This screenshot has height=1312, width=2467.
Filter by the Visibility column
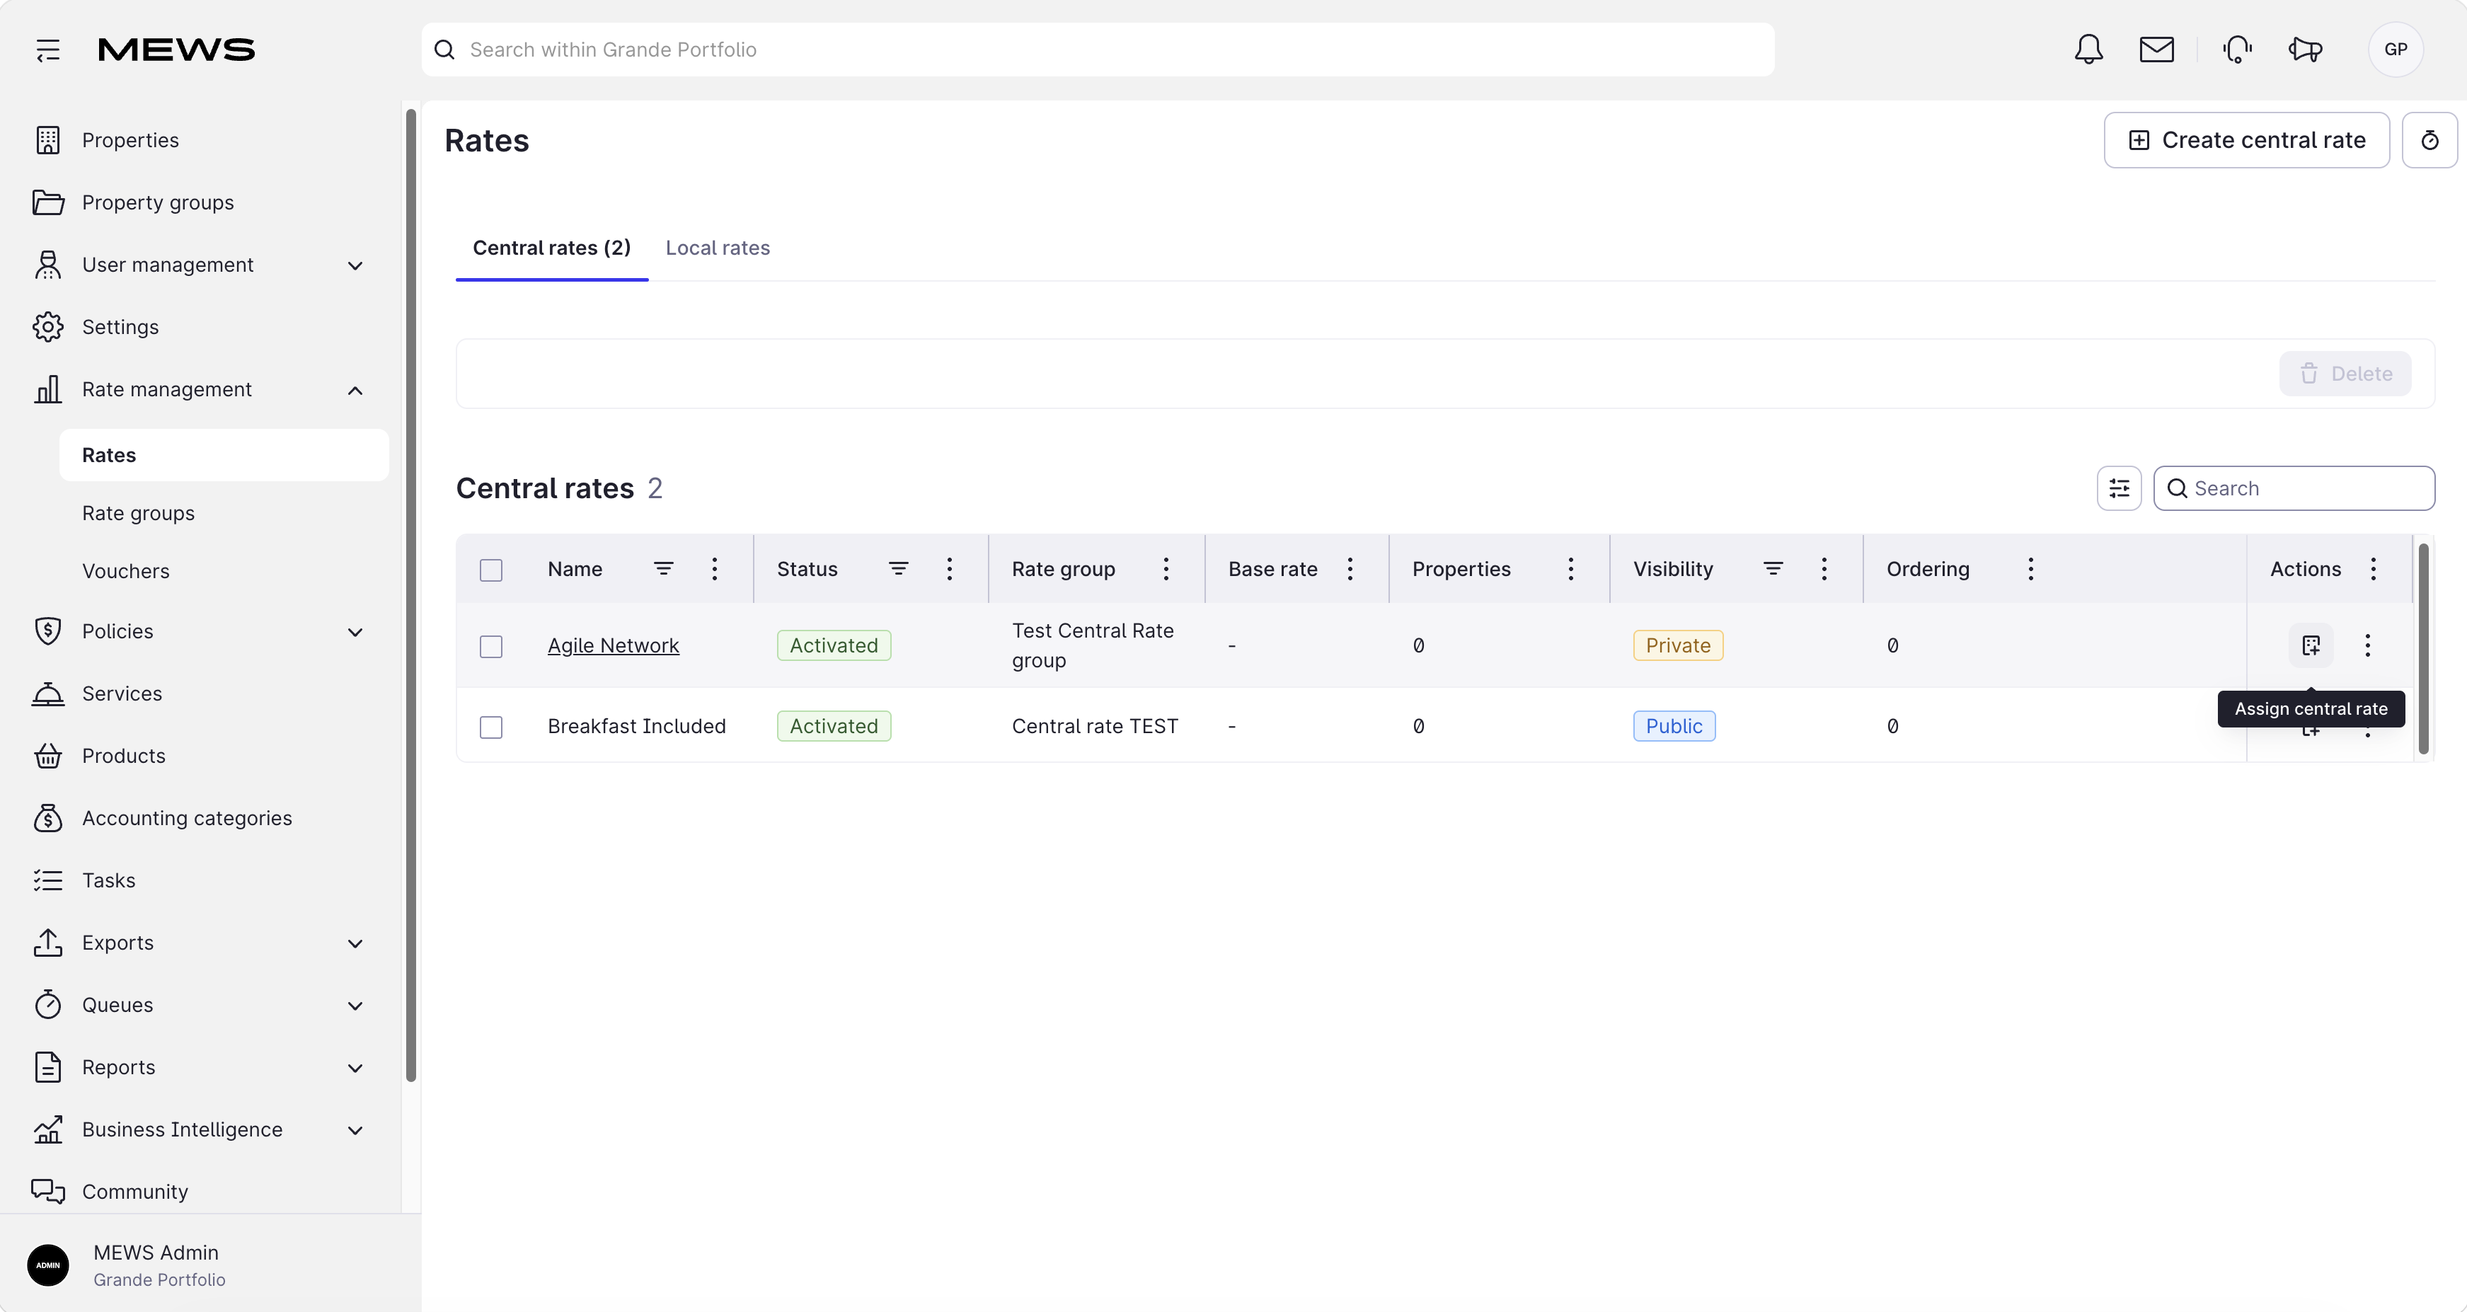pyautogui.click(x=1773, y=569)
